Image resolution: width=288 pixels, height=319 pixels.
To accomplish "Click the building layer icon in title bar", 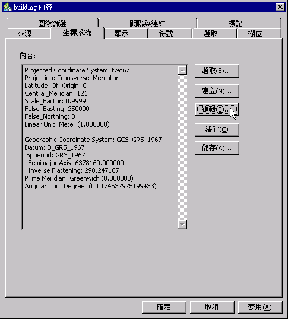I will (7, 7).
